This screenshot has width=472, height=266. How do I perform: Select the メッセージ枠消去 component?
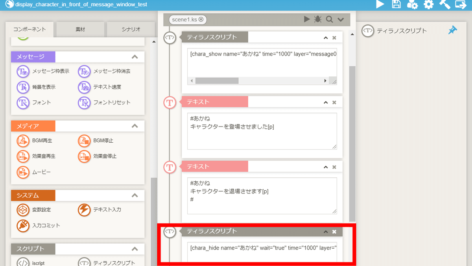104,71
